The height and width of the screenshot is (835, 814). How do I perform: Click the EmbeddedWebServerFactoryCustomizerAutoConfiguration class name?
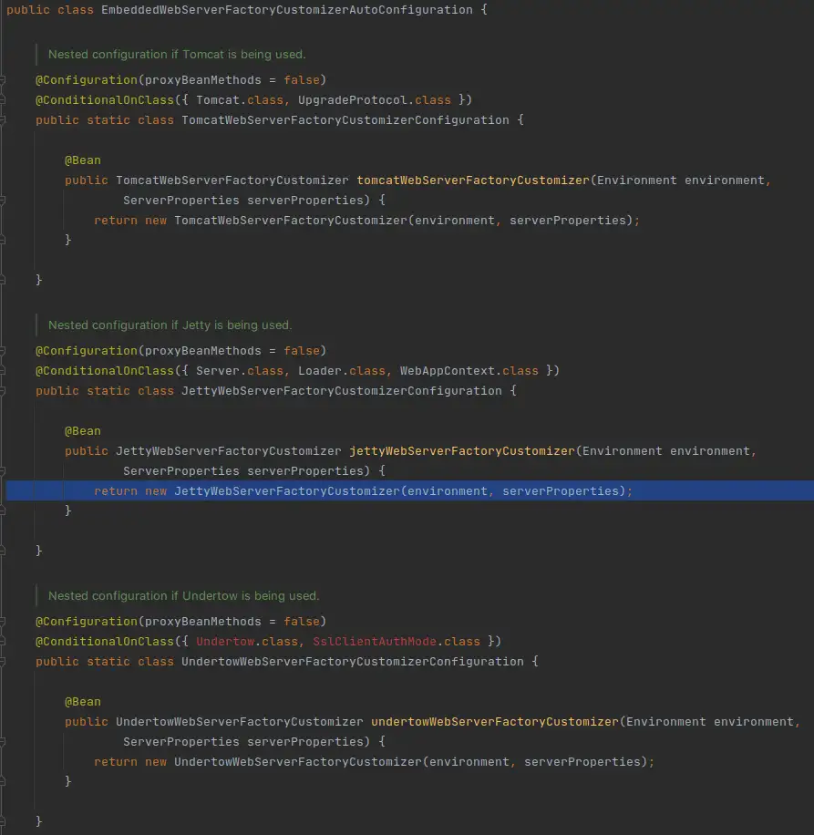point(286,10)
